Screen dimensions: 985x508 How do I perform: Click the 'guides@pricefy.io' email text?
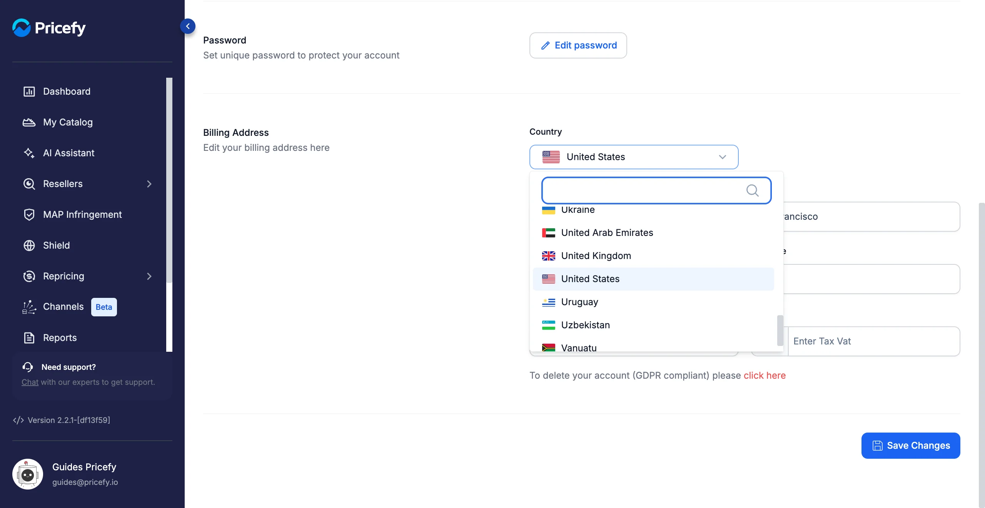[x=85, y=482]
